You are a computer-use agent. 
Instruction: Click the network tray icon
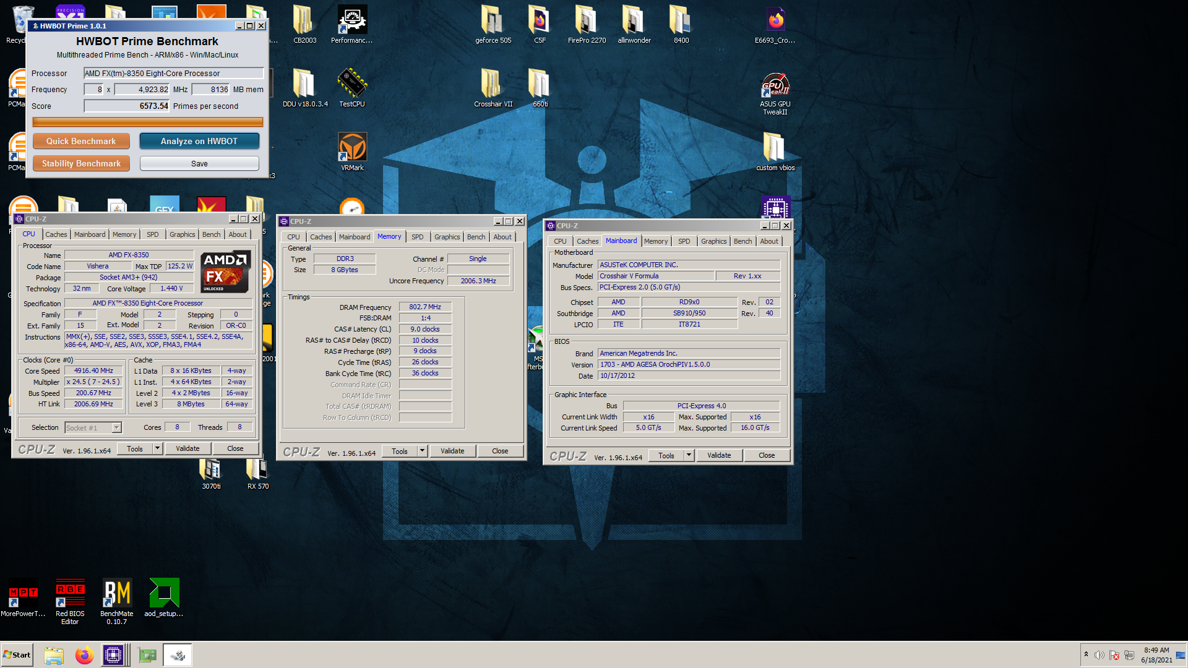pyautogui.click(x=1129, y=655)
